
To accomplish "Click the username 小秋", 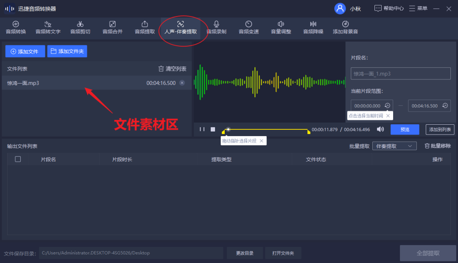I will coord(355,9).
